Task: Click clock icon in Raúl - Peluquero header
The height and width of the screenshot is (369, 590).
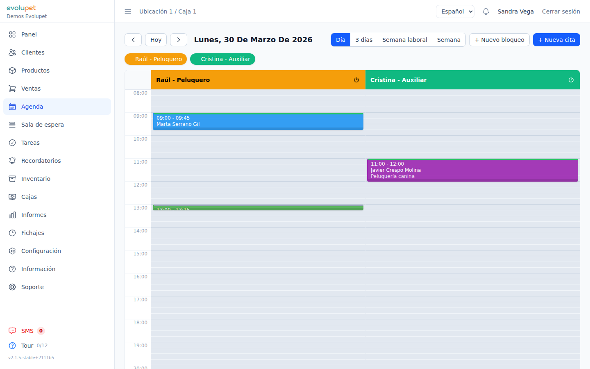Action: [x=356, y=80]
